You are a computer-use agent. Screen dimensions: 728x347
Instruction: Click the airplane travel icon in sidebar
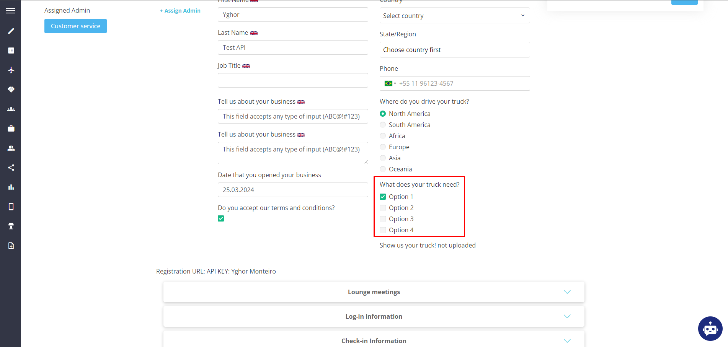point(11,70)
